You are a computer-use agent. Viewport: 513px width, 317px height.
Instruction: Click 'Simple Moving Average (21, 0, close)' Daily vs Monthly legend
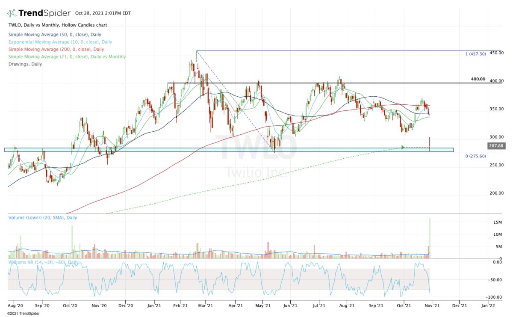pos(67,56)
